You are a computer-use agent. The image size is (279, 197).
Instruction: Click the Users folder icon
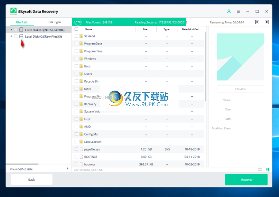(x=81, y=73)
